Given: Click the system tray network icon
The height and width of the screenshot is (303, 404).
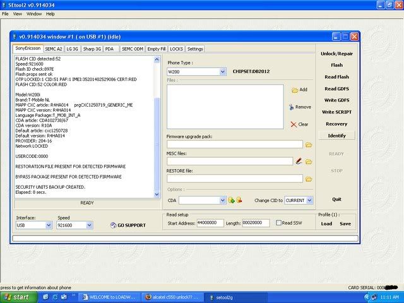Looking at the screenshot, I should pos(374,297).
